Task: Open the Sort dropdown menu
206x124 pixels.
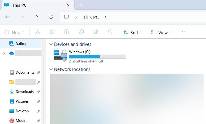Action: (x=133, y=32)
